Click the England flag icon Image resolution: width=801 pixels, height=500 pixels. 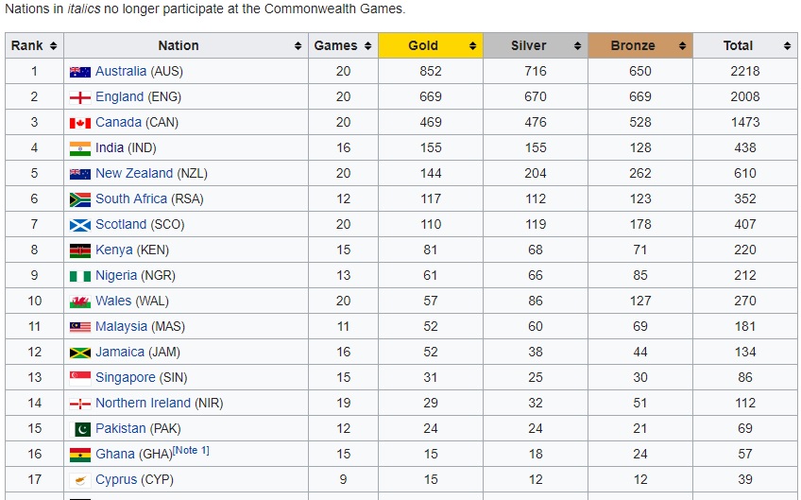tap(80, 97)
